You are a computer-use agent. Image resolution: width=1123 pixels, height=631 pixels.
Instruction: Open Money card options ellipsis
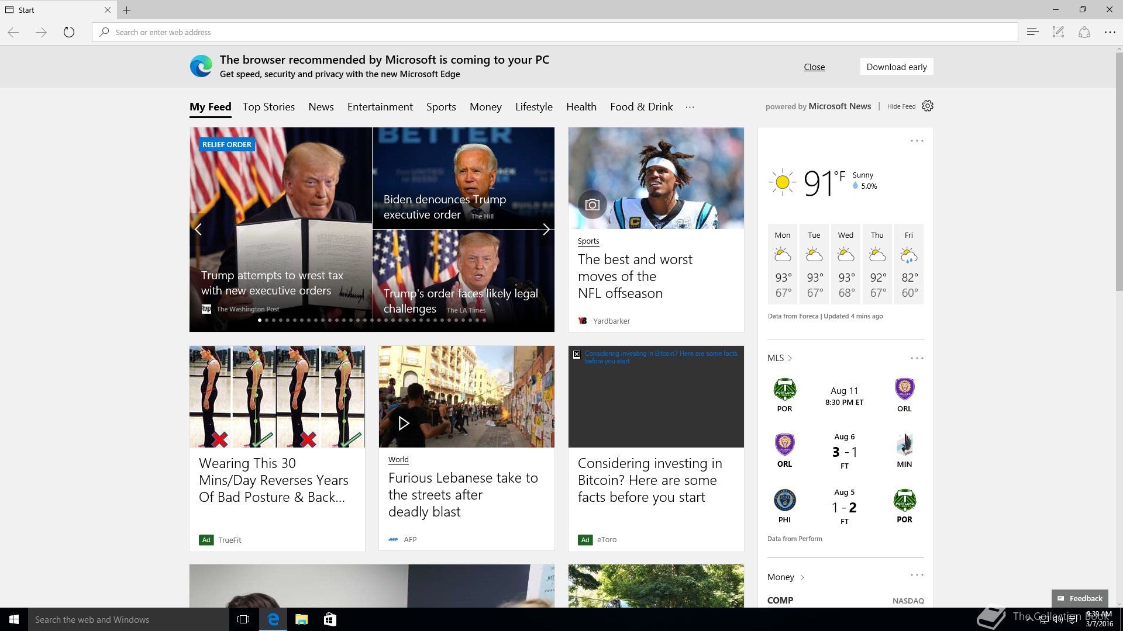pos(917,575)
